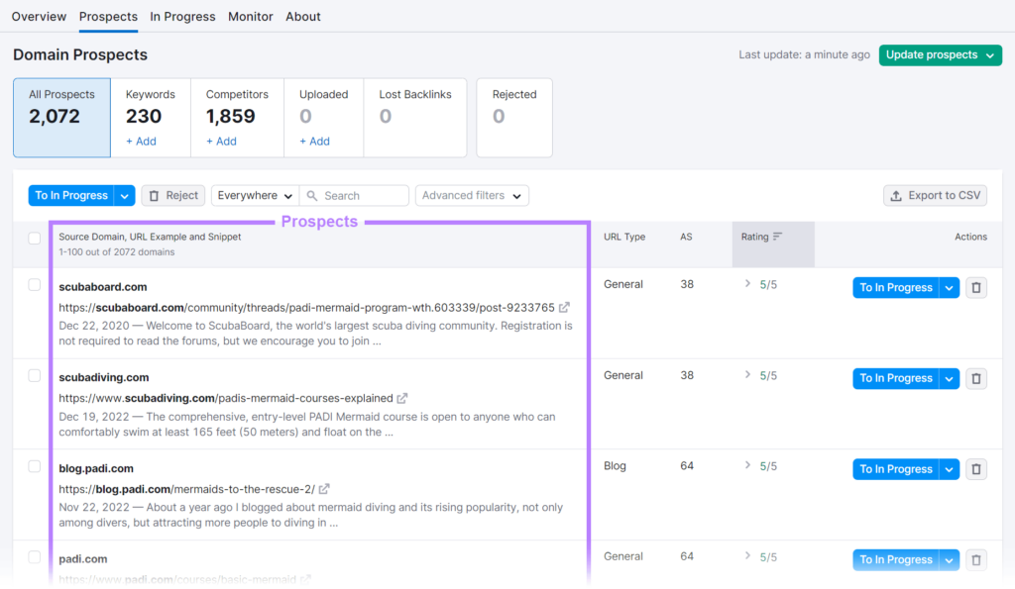Open scubadiving.com To In Progress arrow

949,378
